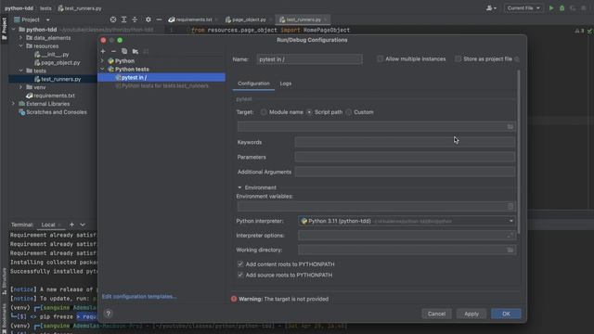Debug current file with bug icon
The width and height of the screenshot is (594, 334).
(562, 8)
